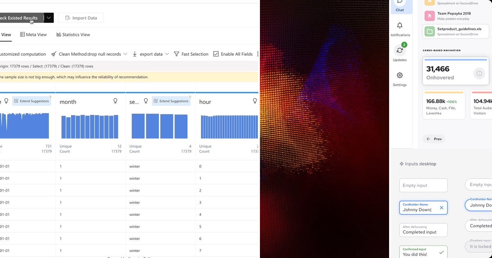Open the Statistics View tab
The width and height of the screenshot is (492, 258).
[x=73, y=34]
